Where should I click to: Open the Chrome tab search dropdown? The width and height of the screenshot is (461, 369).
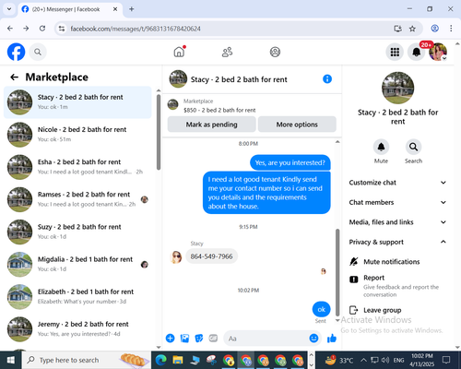9,9
